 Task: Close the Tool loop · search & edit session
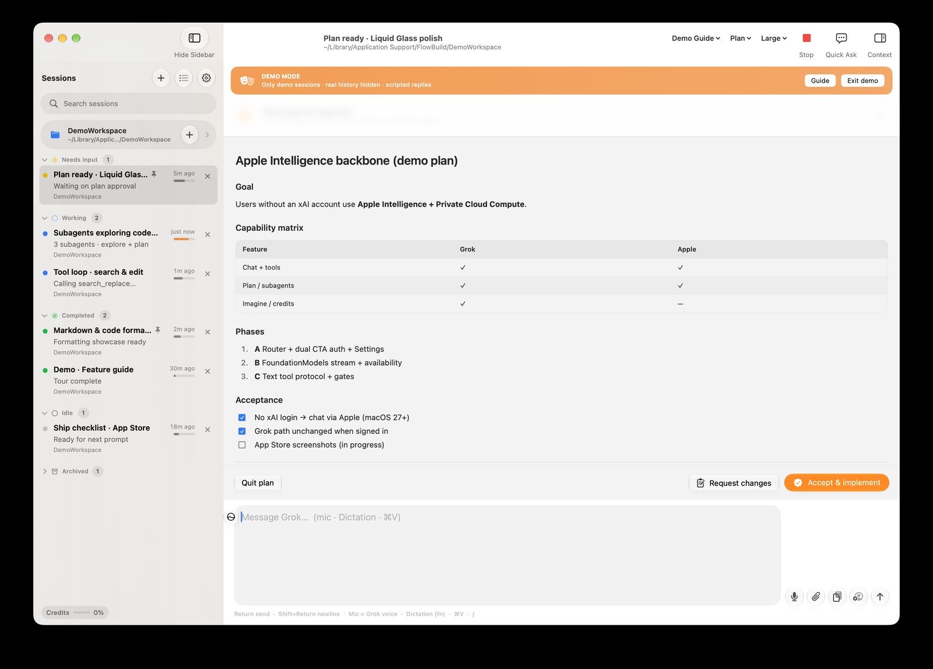[208, 274]
